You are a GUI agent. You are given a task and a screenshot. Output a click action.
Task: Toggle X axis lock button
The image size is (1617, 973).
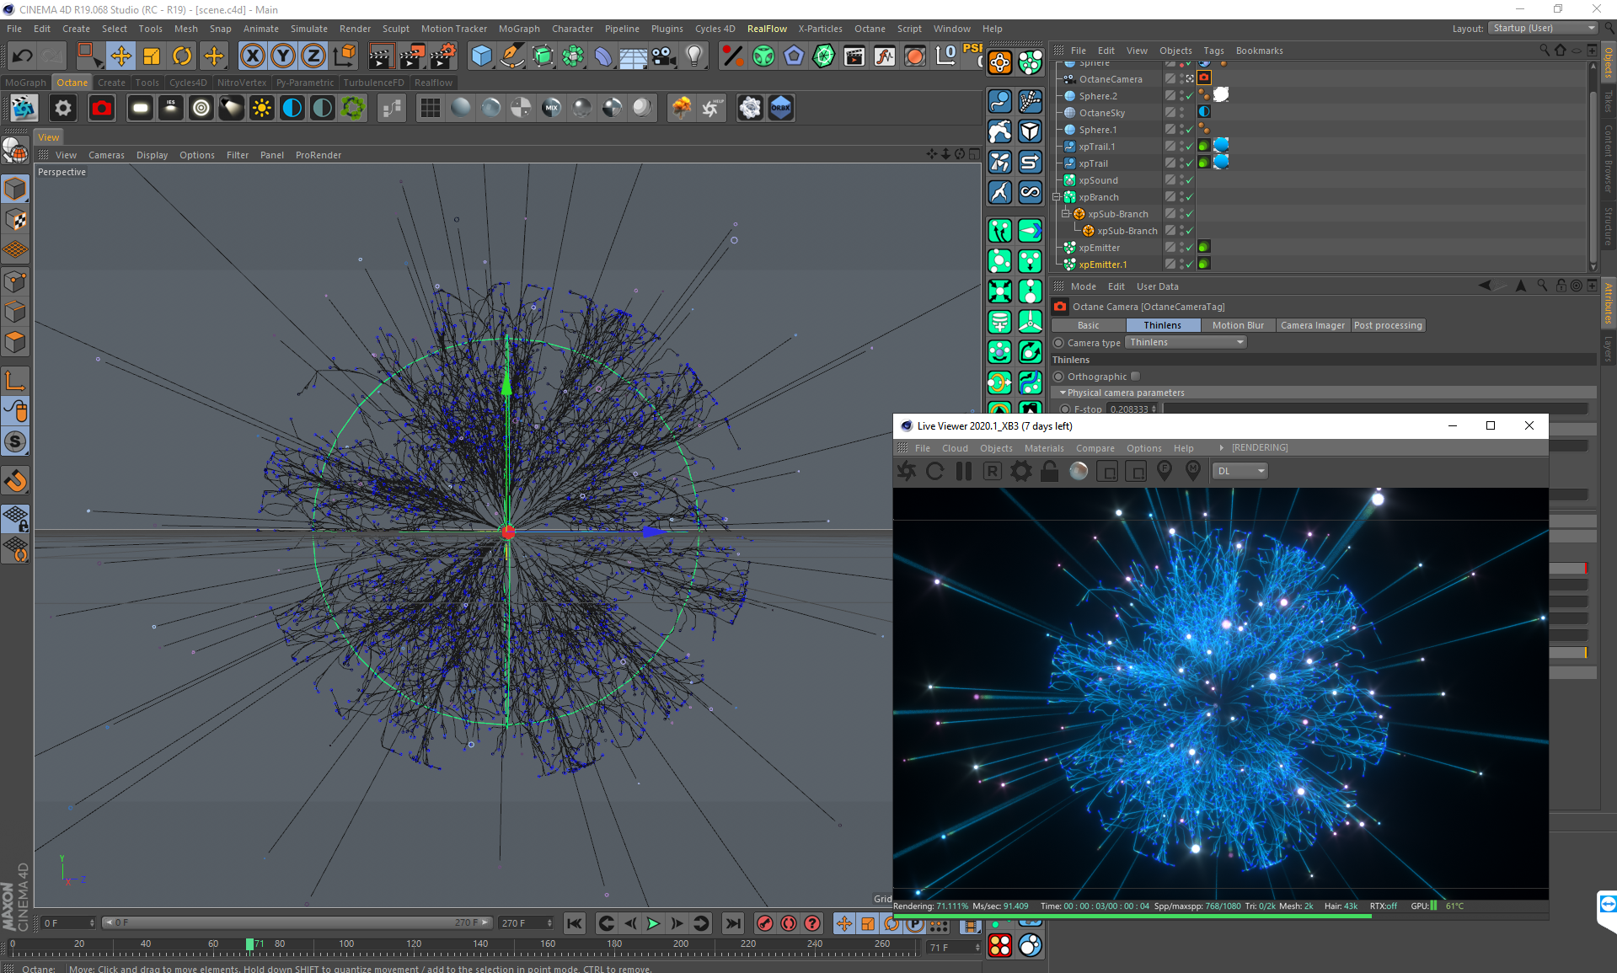[x=252, y=56]
